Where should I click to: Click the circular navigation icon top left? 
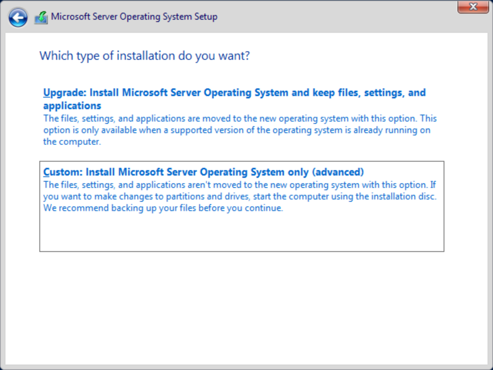(17, 18)
